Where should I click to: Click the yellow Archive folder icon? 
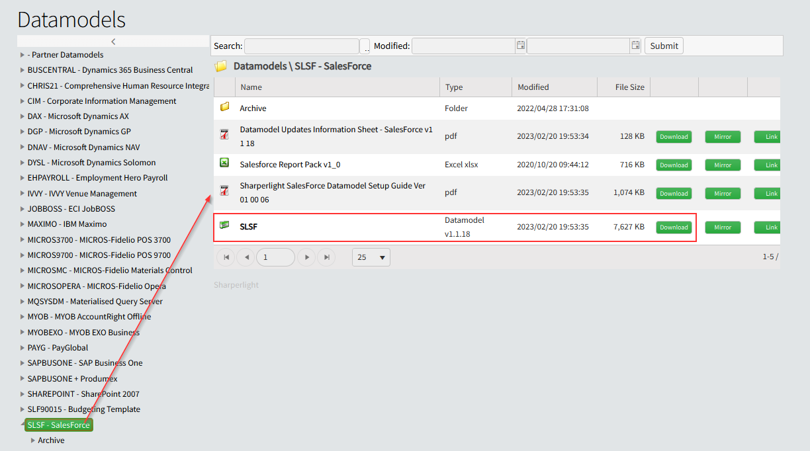pyautogui.click(x=224, y=107)
